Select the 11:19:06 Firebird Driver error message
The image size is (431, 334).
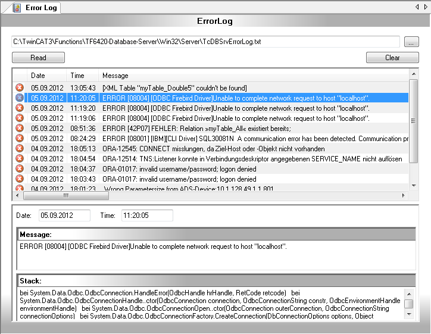click(x=236, y=118)
